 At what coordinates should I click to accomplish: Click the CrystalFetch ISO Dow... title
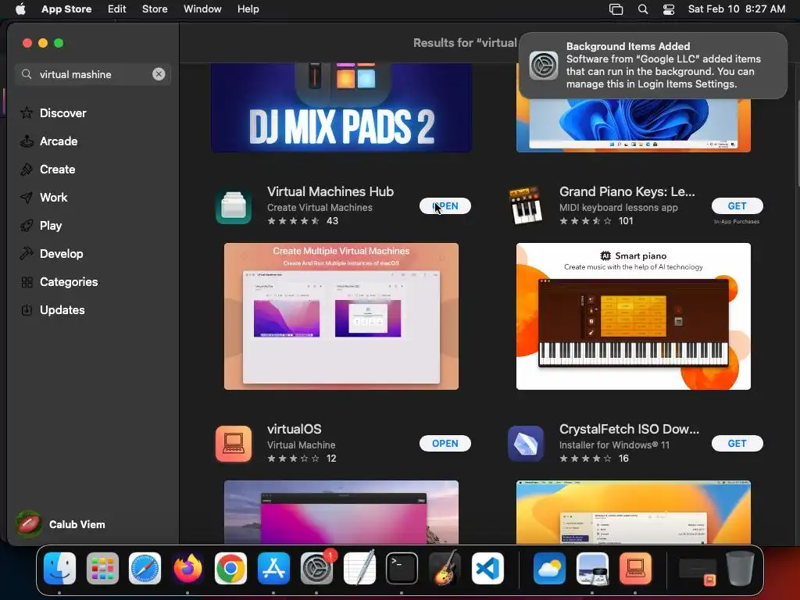[629, 429]
